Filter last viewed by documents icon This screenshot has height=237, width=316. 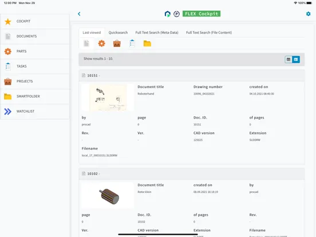[86, 44]
